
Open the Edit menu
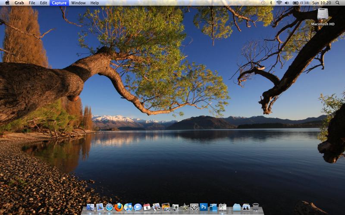pos(44,3)
